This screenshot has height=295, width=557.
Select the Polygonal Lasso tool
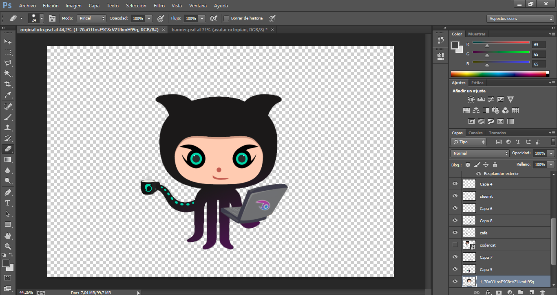pyautogui.click(x=8, y=63)
